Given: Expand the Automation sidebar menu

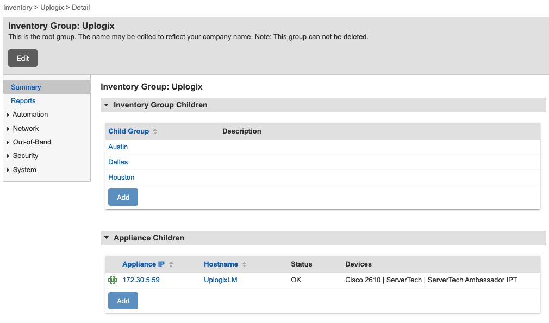Looking at the screenshot, I should (8, 115).
